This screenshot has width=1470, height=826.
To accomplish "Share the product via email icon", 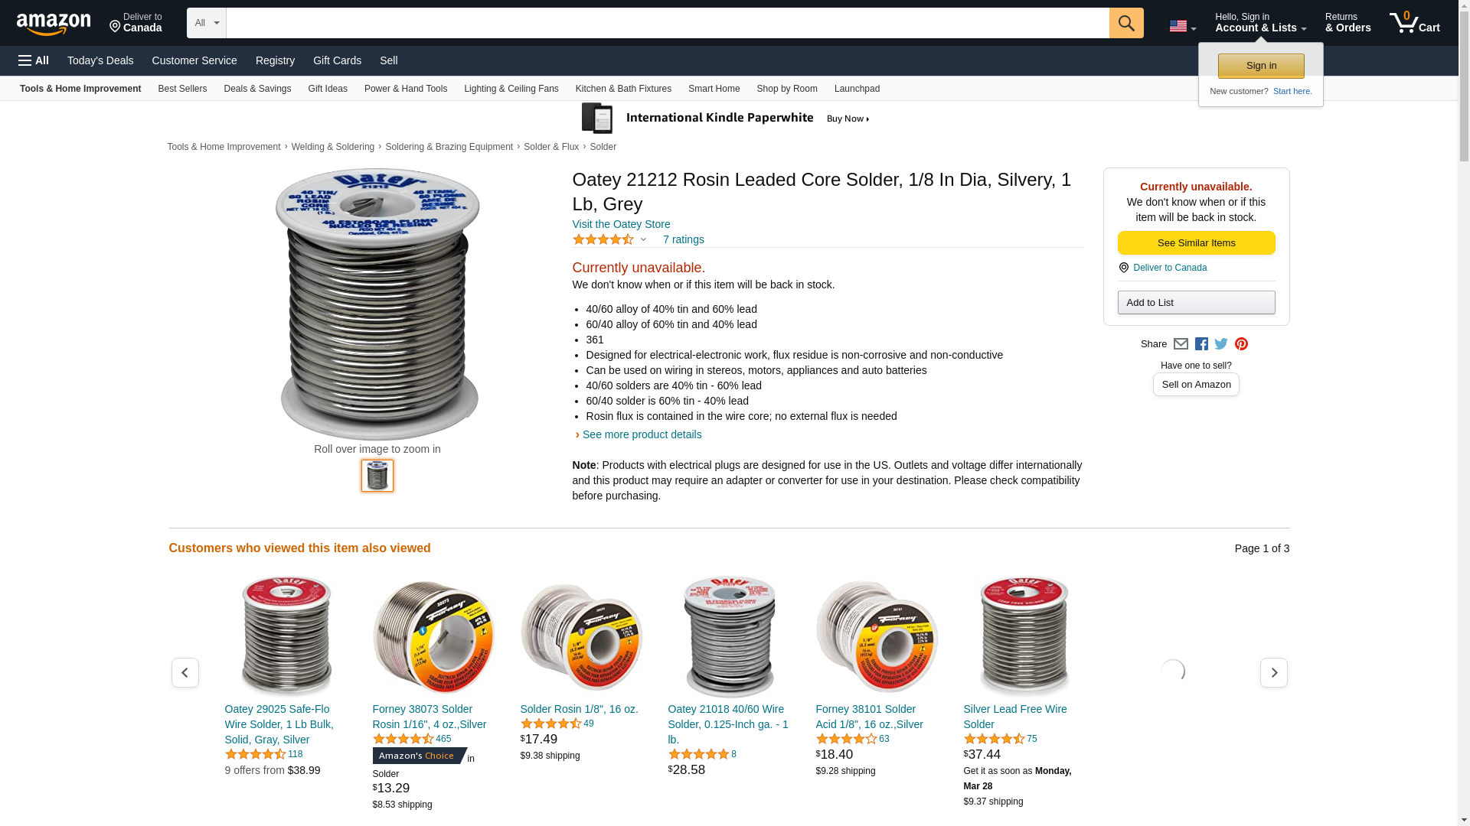I will tap(1181, 344).
